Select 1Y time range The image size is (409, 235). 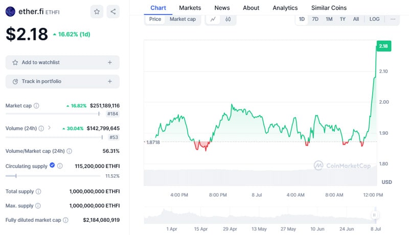click(x=343, y=19)
